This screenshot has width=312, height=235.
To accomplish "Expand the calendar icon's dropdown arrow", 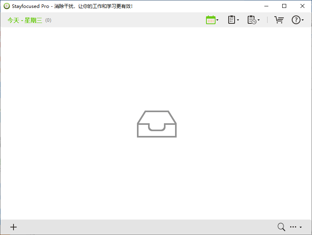I will (x=217, y=20).
